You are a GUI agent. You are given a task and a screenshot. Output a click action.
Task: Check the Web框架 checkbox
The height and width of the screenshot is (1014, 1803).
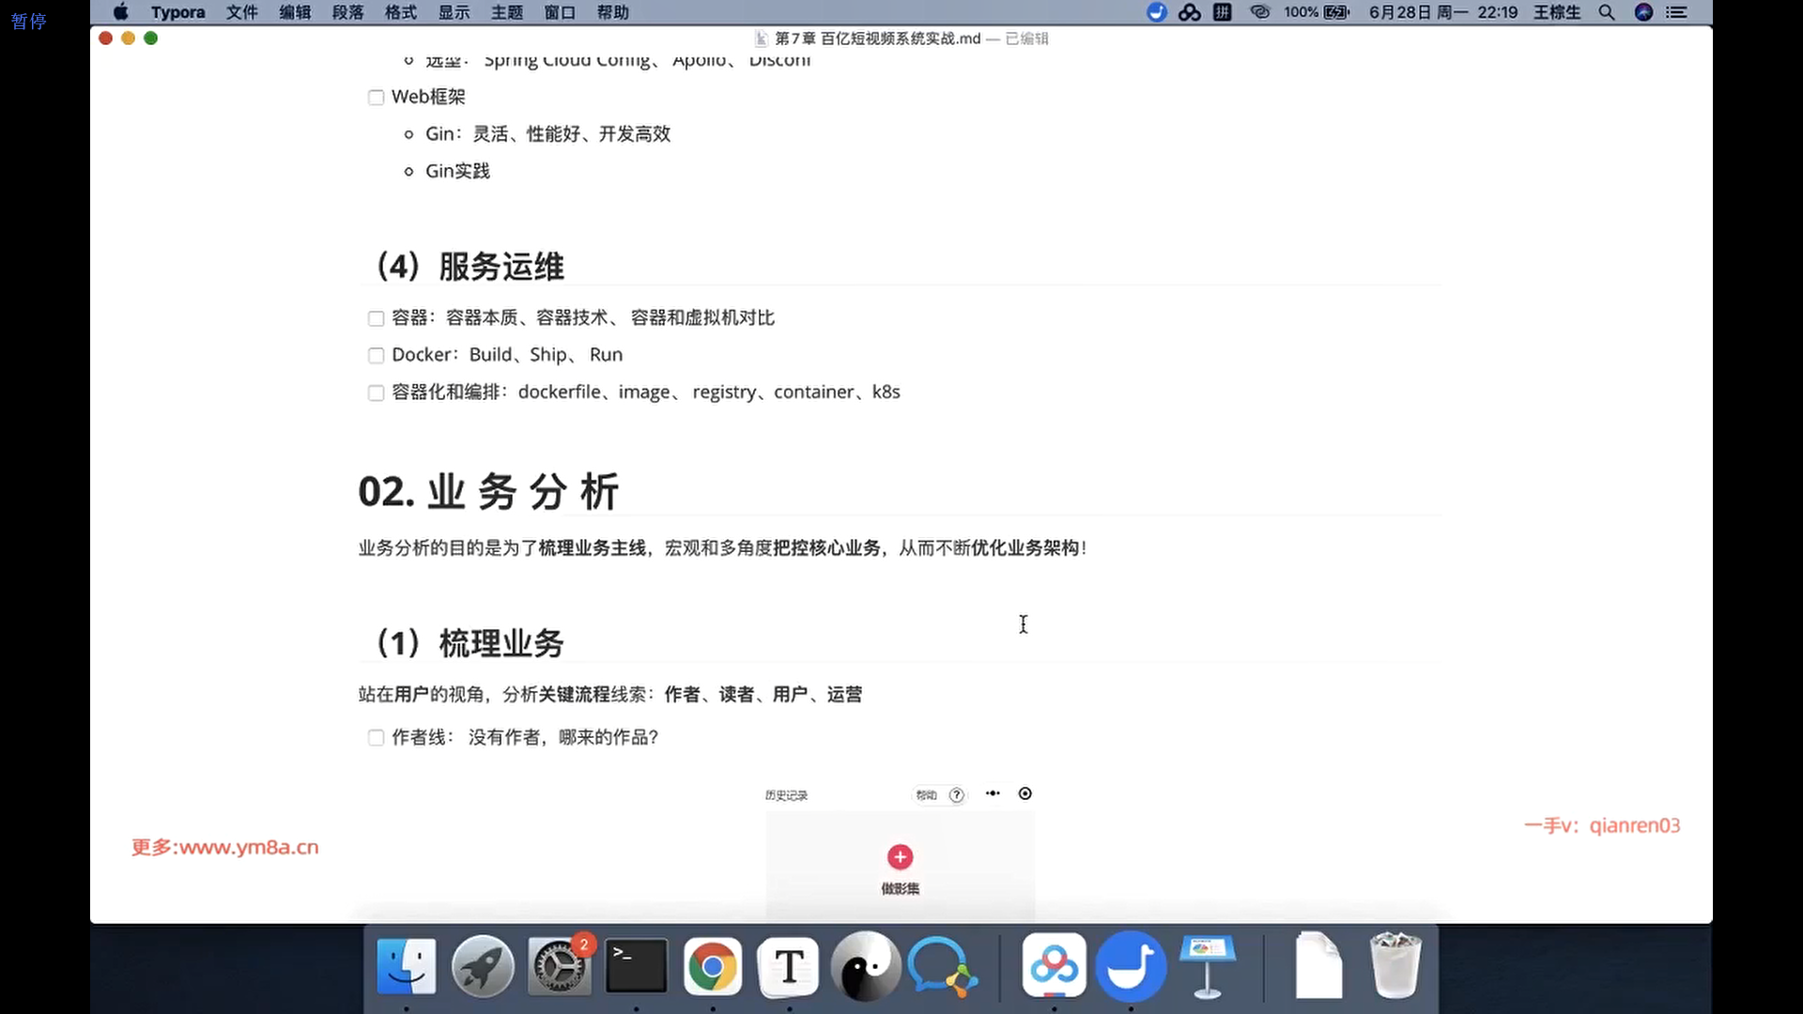[x=377, y=98]
